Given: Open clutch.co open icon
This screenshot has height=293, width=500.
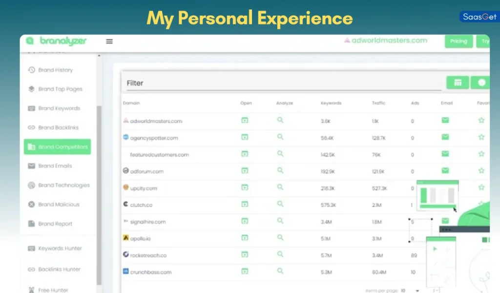Looking at the screenshot, I should tap(245, 204).
